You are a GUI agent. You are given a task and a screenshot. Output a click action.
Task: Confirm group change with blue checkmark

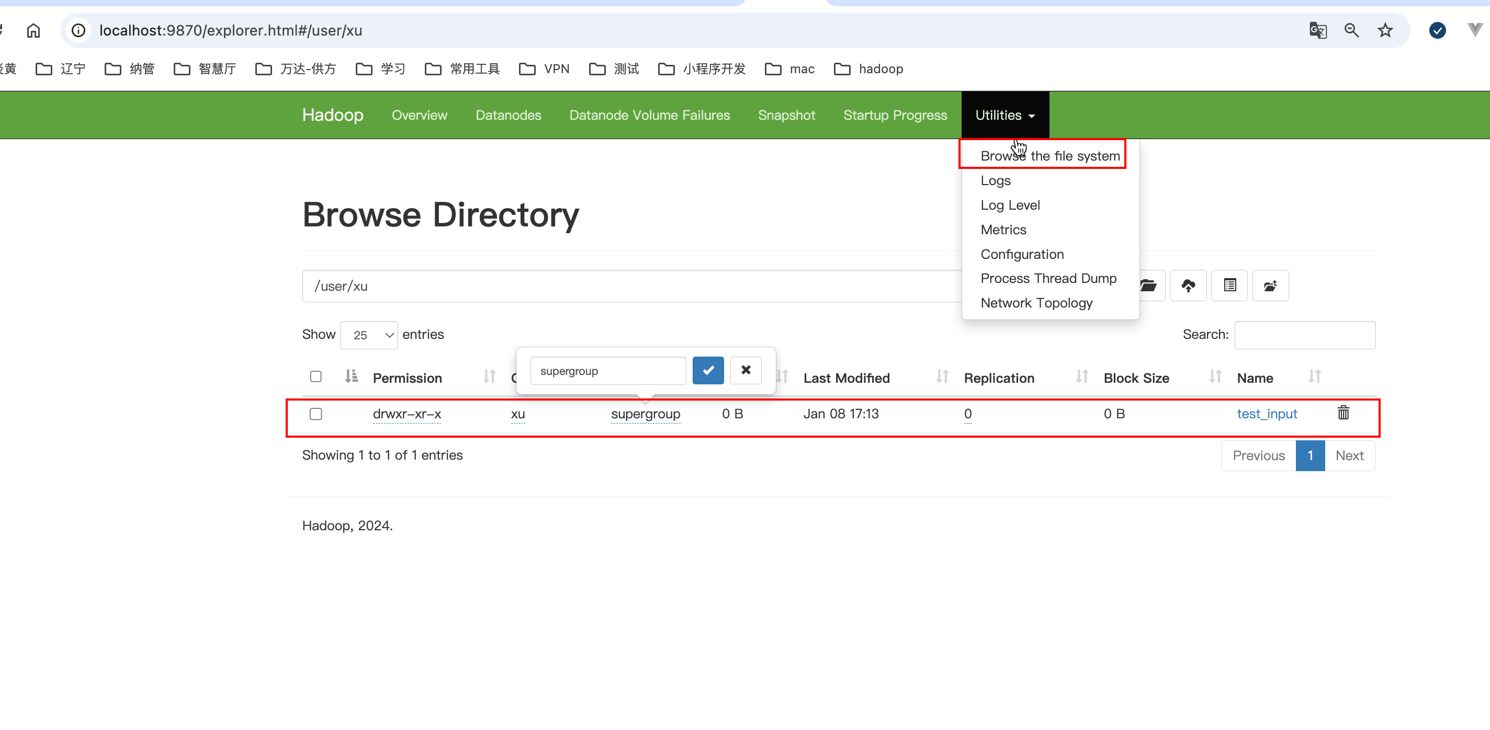(x=708, y=370)
